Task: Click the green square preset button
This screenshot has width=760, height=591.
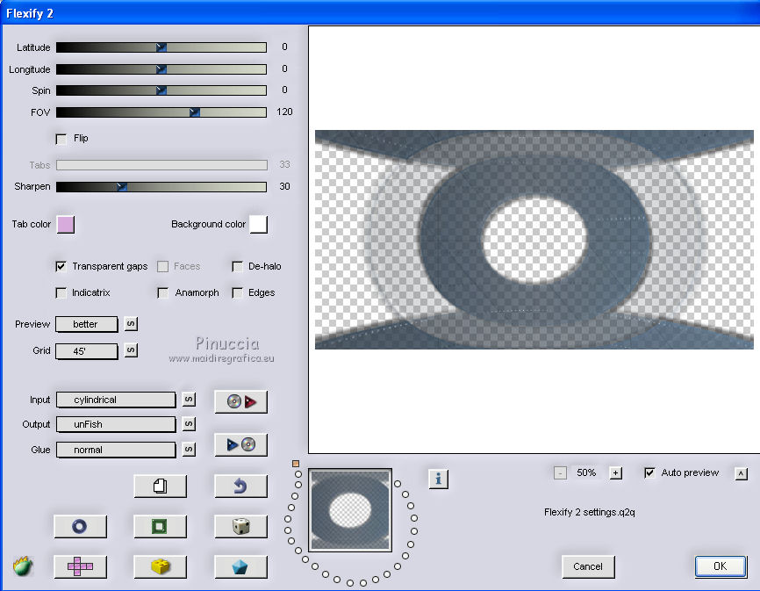Action: (160, 527)
